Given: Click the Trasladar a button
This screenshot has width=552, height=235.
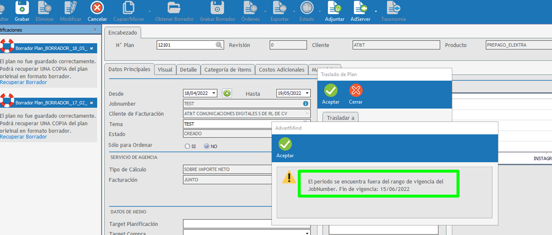Looking at the screenshot, I should 340,118.
